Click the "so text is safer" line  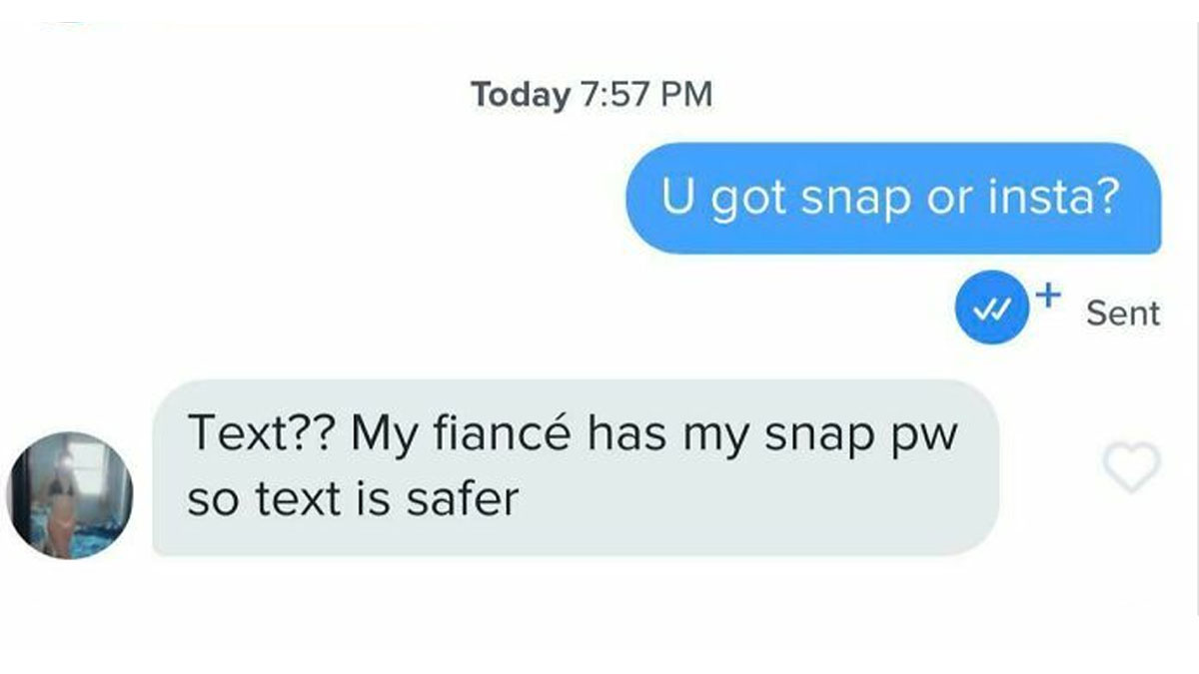(354, 496)
